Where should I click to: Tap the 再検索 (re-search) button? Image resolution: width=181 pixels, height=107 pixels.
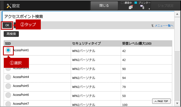11,34
